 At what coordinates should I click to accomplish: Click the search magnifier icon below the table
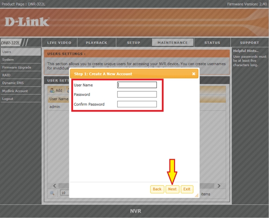pyautogui.click(x=52, y=193)
